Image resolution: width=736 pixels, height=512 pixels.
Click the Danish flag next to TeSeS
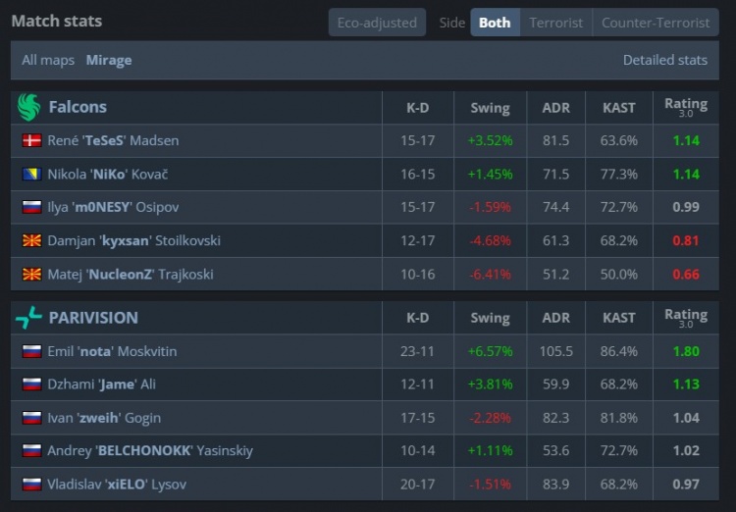click(31, 140)
